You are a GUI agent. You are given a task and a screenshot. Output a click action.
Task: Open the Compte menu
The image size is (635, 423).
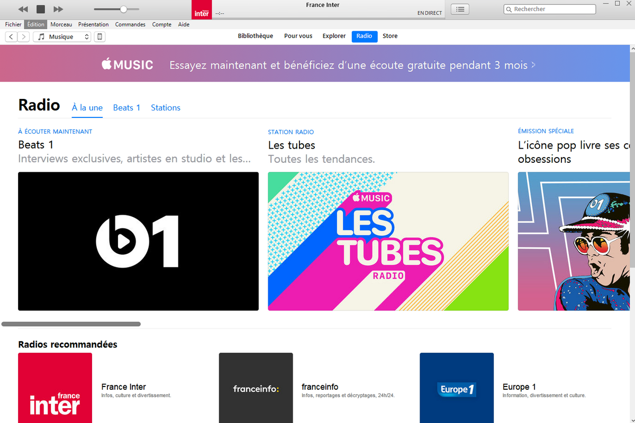tap(161, 24)
